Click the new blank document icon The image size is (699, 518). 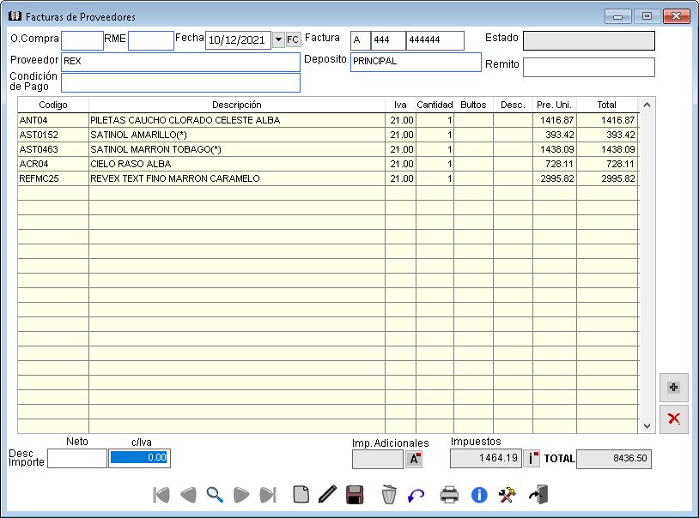click(301, 495)
